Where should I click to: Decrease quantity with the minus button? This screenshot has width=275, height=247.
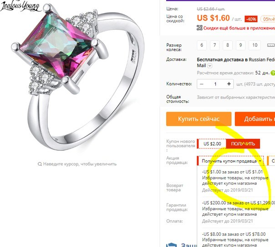[x=202, y=84]
